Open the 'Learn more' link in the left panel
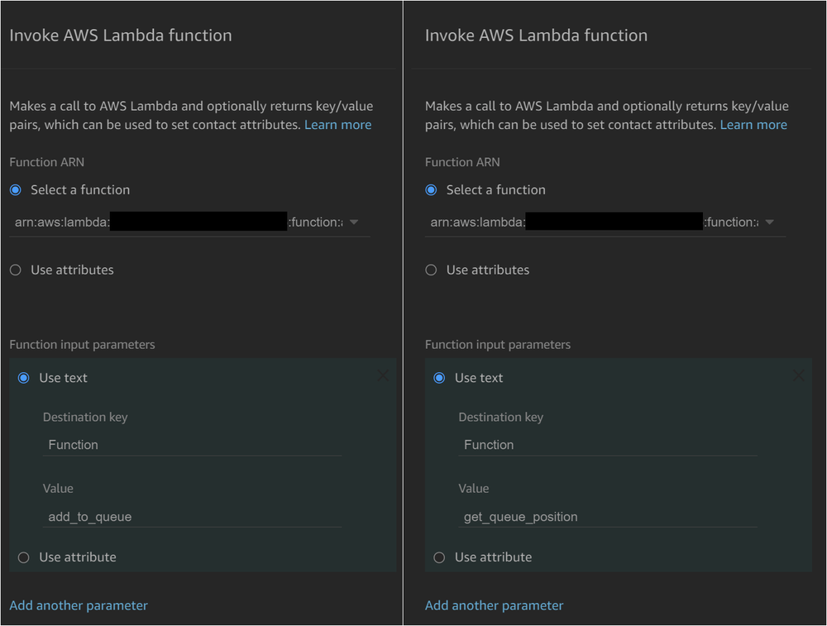Screen dimensions: 827x626 [x=337, y=124]
